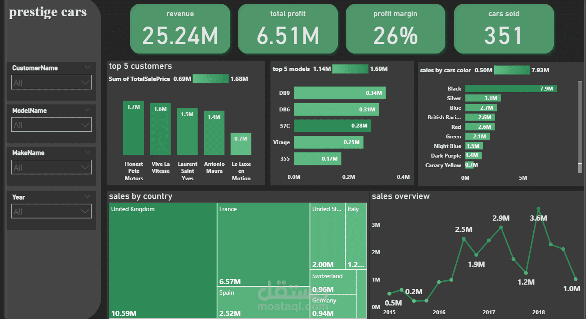Select the Switzerland treemap tile
This screenshot has width=586, height=319.
pos(333,282)
